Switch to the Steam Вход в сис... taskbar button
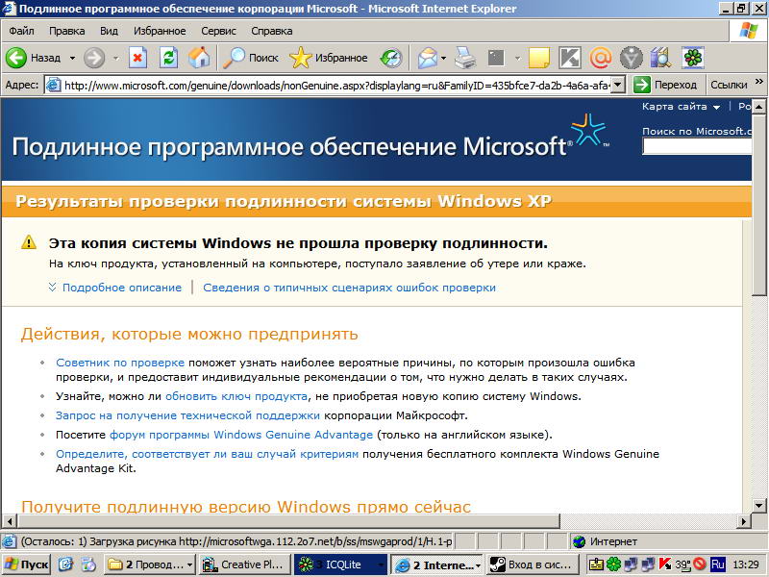 pos(533,564)
